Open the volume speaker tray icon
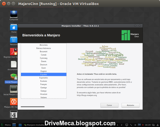The height and width of the screenshot is (127, 160). 135,125
